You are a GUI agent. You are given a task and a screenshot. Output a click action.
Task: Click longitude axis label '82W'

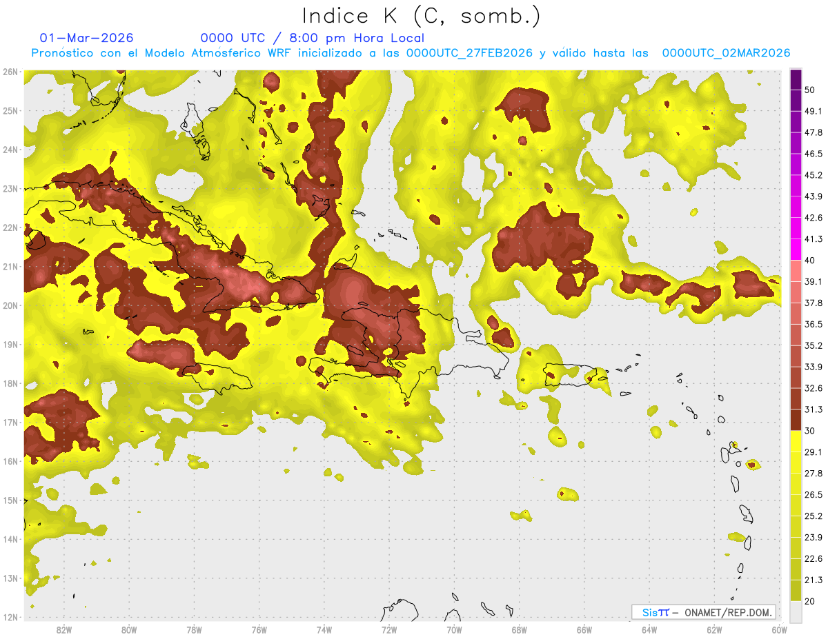(63, 629)
